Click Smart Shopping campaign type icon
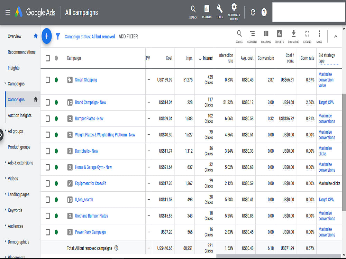 [70, 80]
